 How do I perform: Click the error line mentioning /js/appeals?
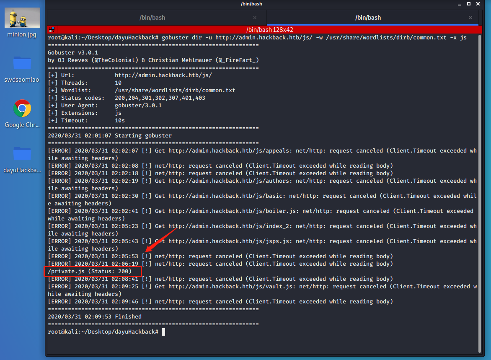click(262, 155)
